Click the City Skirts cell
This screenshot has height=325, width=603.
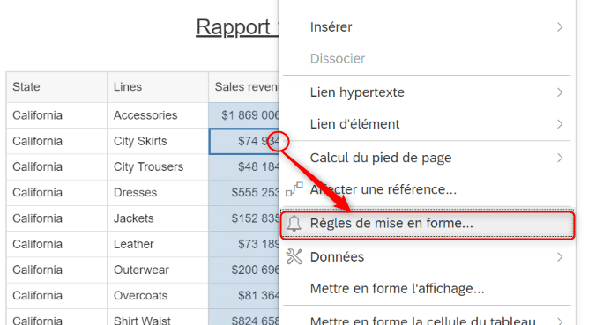click(x=158, y=141)
